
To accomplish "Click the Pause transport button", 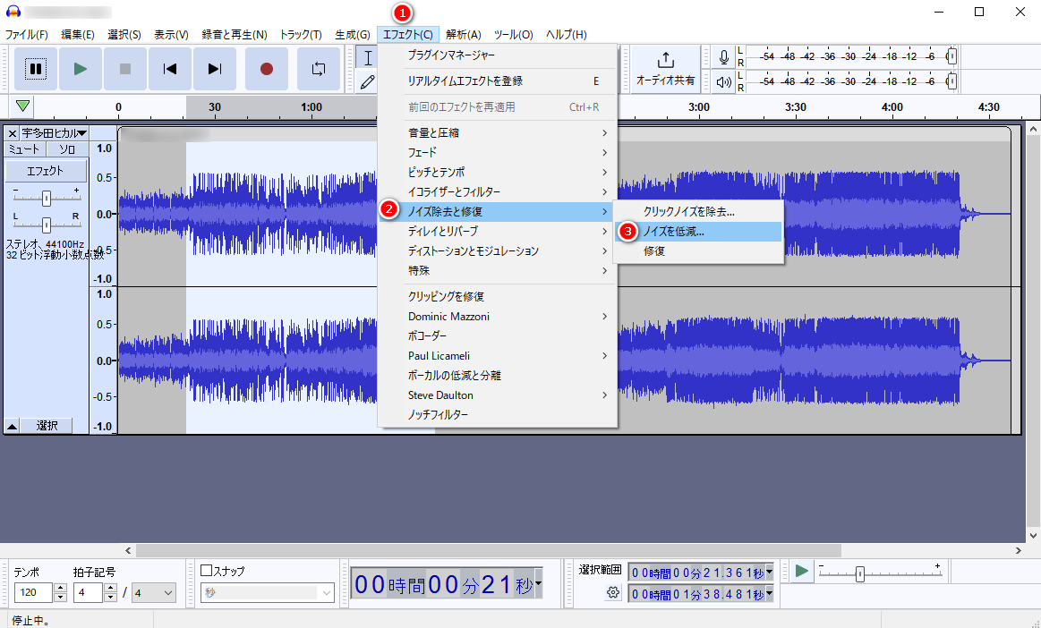I will tap(35, 69).
